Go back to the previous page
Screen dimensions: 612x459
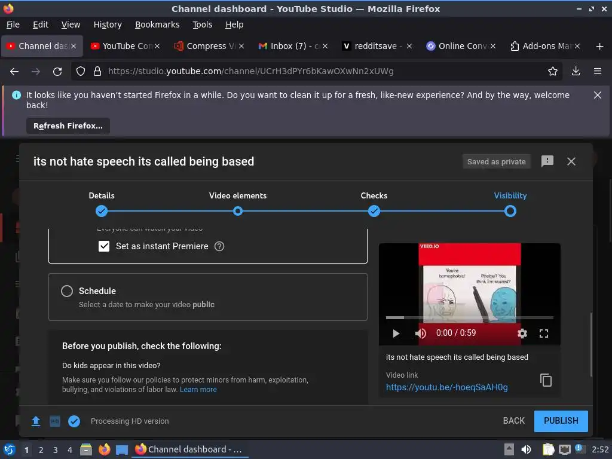tap(14, 72)
